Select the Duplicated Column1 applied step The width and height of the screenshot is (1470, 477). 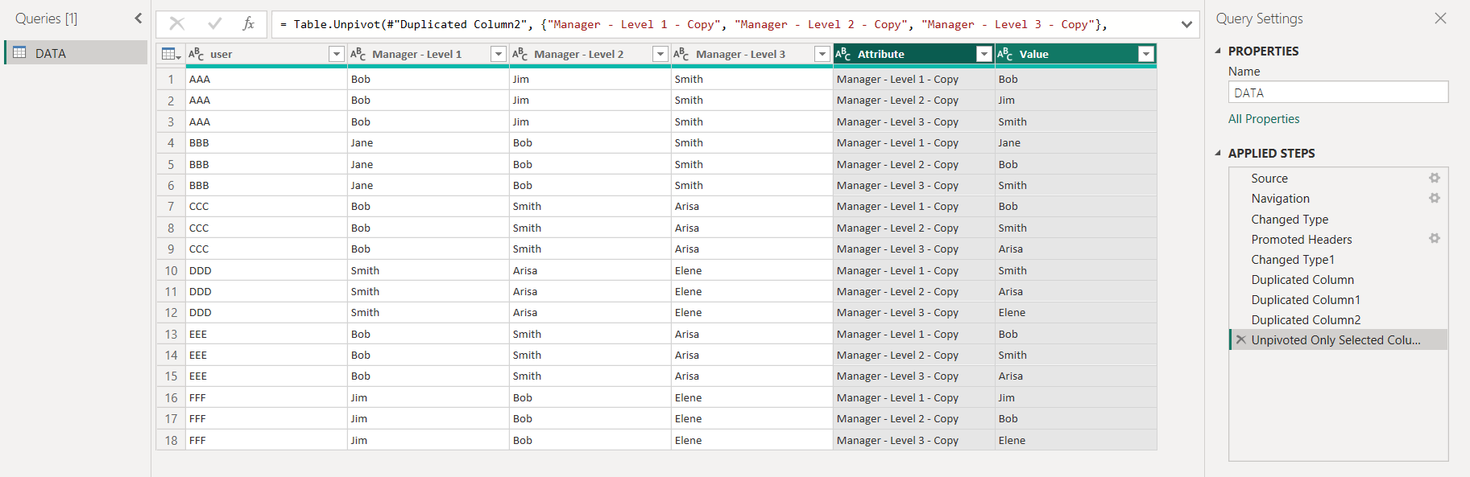click(1338, 299)
